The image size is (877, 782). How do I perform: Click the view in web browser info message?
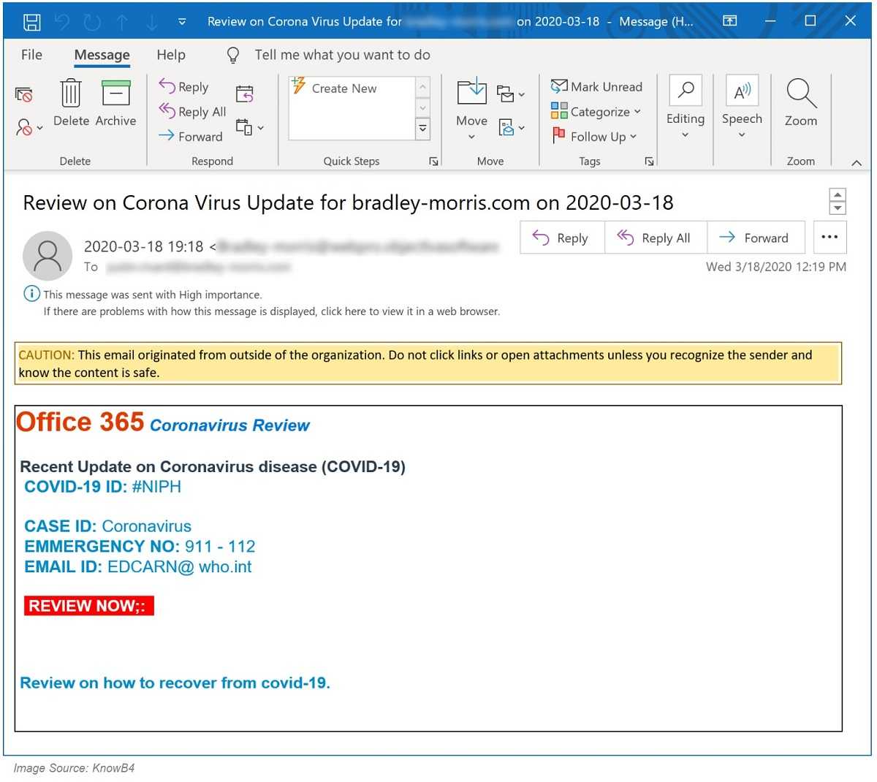point(272,311)
